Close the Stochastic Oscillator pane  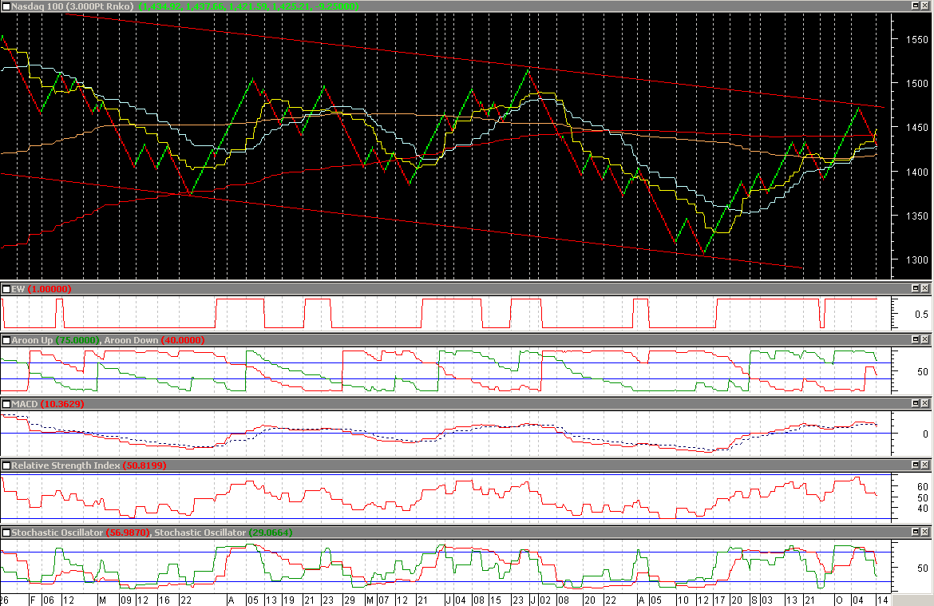tap(926, 533)
